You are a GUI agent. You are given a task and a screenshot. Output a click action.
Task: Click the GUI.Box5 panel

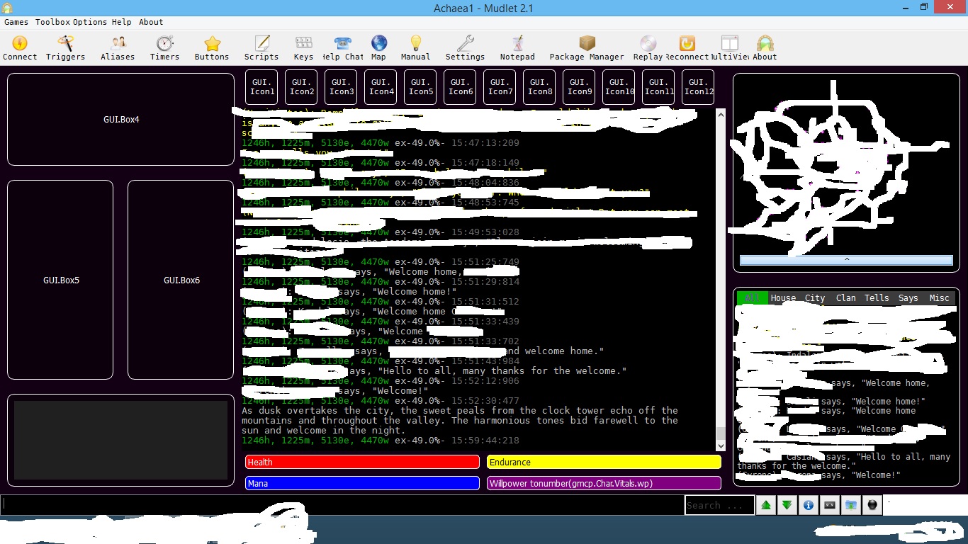[60, 280]
